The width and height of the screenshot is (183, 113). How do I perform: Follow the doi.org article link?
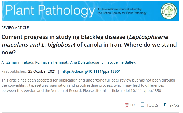pos(91,71)
